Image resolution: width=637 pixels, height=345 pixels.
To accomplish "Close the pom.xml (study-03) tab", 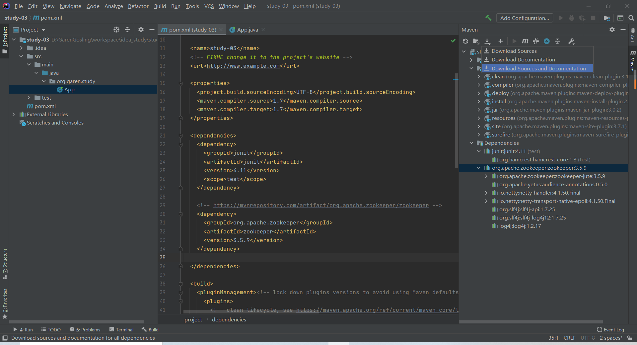I will tap(221, 30).
